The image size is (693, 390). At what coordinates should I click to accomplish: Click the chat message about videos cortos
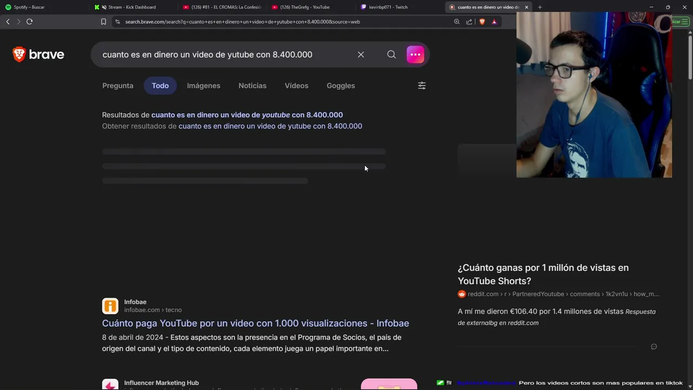[x=600, y=383]
